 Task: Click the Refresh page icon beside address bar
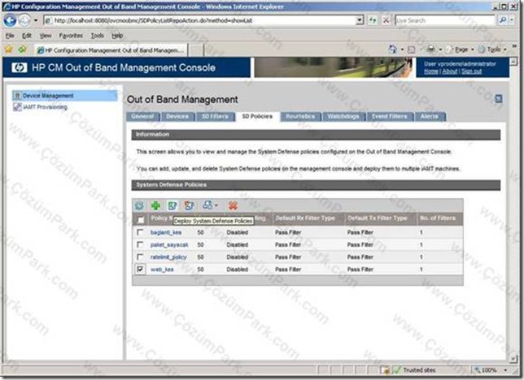coord(373,20)
